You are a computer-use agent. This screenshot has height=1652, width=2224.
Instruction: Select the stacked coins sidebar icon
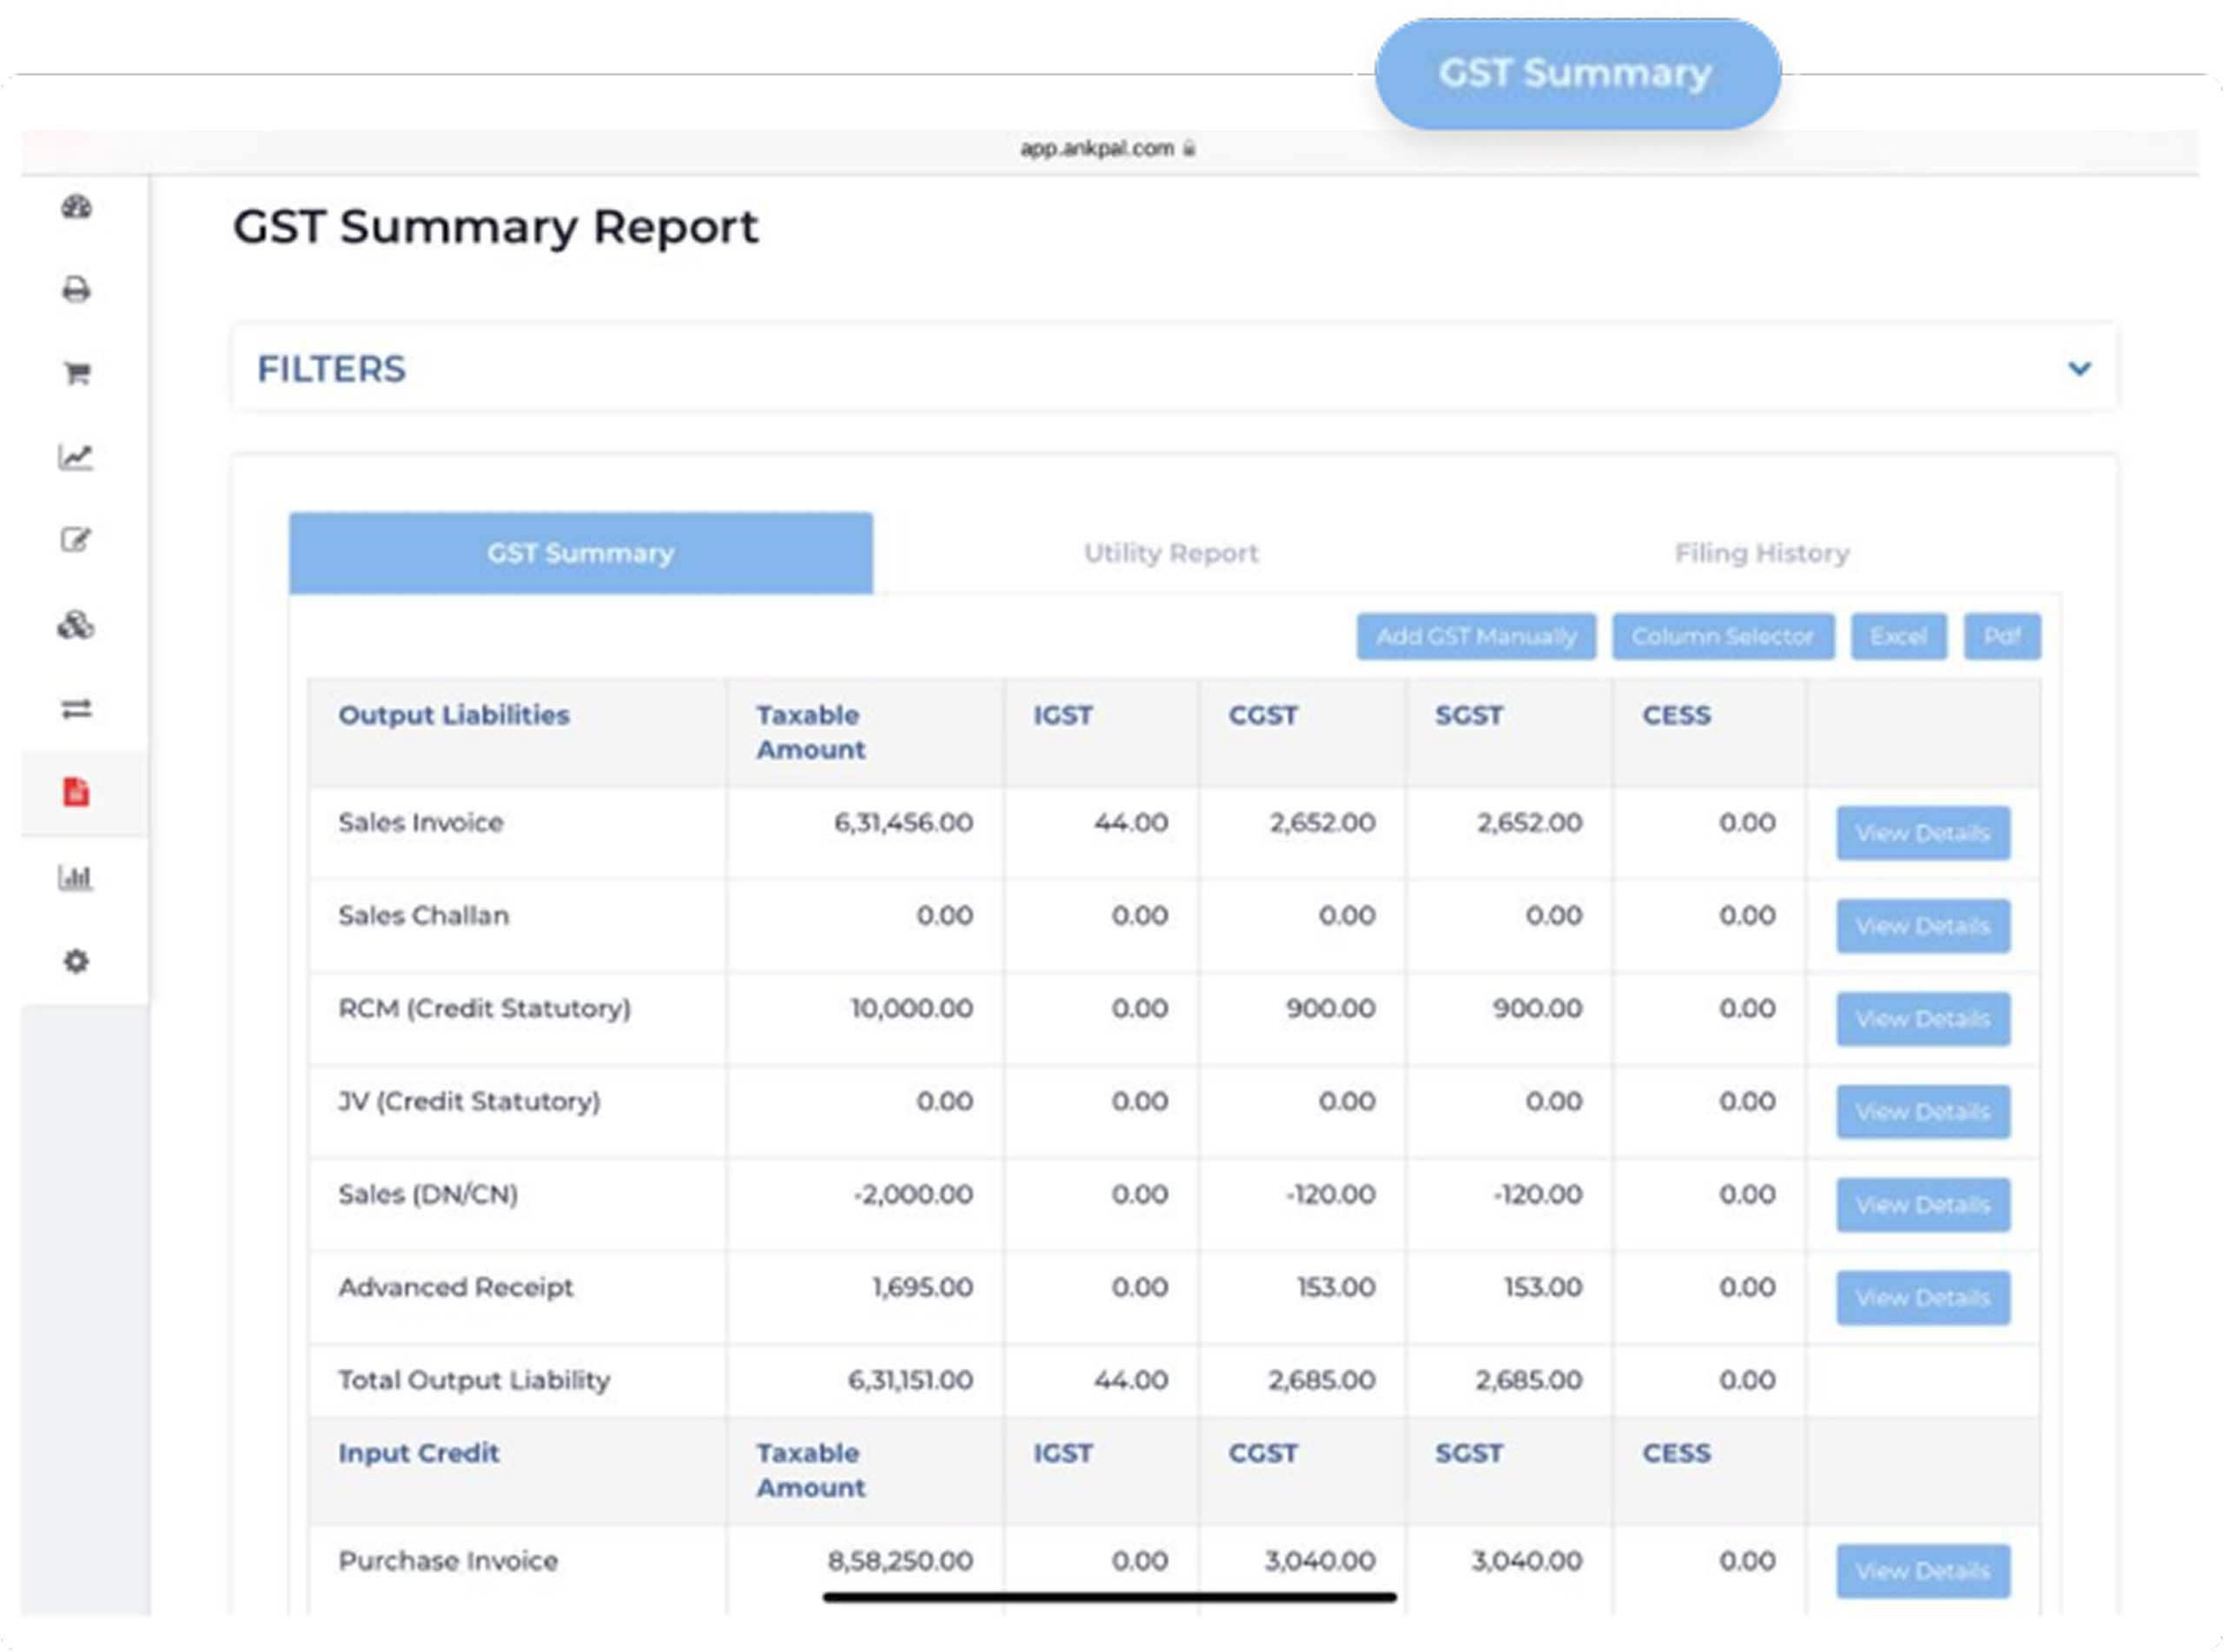(x=76, y=626)
